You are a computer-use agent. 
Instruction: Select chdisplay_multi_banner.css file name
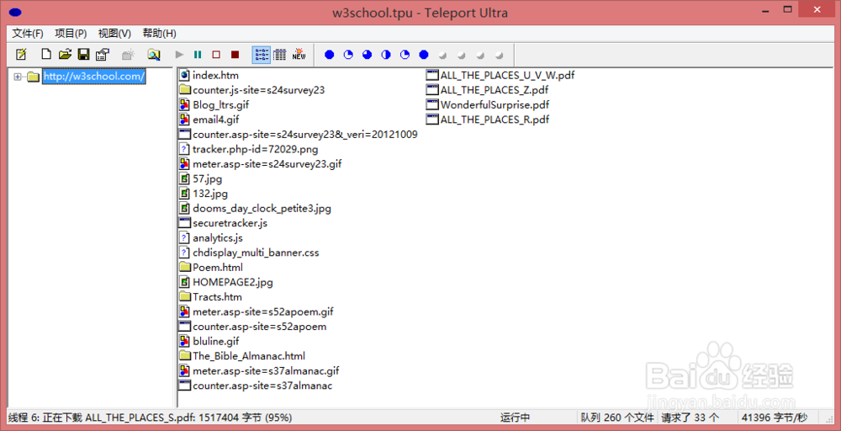(x=256, y=253)
